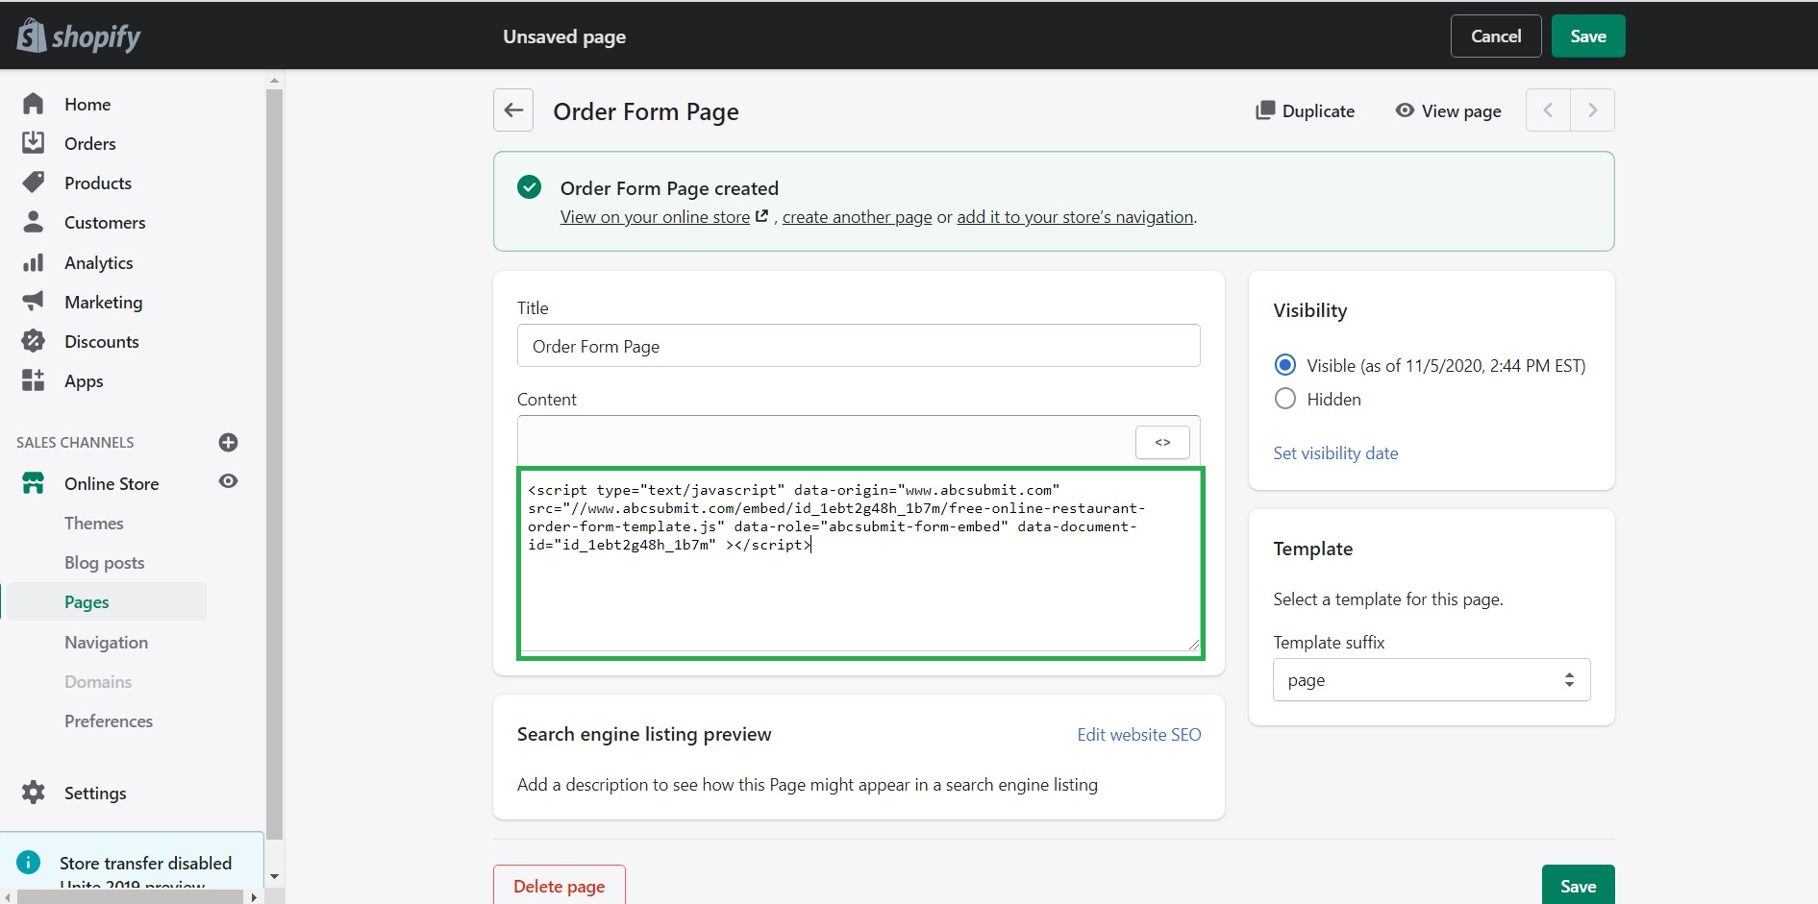This screenshot has height=904, width=1818.
Task: Follow the create another page link
Action: point(858,217)
